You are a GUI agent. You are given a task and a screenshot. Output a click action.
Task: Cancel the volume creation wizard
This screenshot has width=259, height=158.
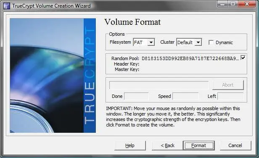click(235, 145)
